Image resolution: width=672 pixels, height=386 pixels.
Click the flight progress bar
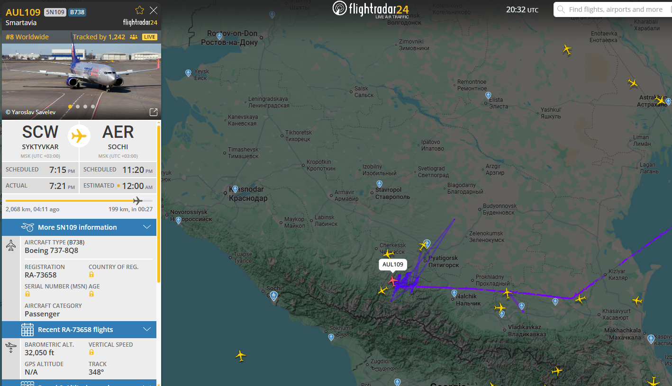pyautogui.click(x=79, y=201)
